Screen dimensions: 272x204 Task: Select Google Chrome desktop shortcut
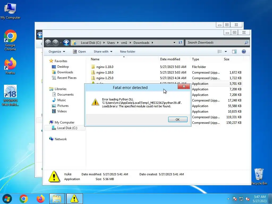pyautogui.click(x=10, y=40)
